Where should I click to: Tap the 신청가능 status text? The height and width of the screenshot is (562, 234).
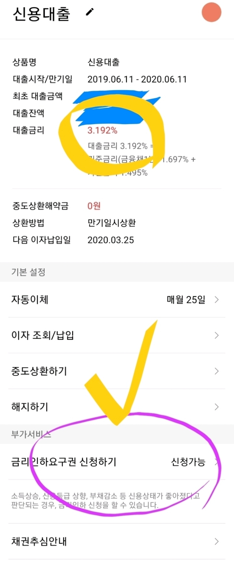tap(188, 462)
